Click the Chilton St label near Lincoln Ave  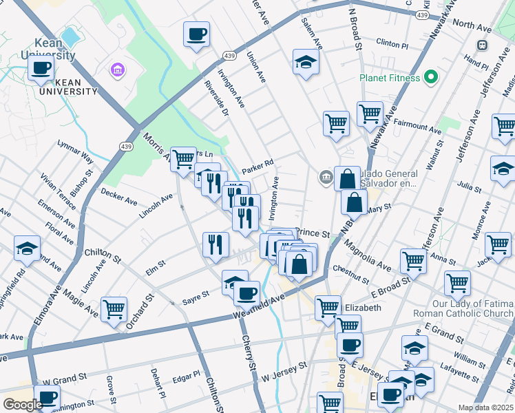(x=103, y=256)
